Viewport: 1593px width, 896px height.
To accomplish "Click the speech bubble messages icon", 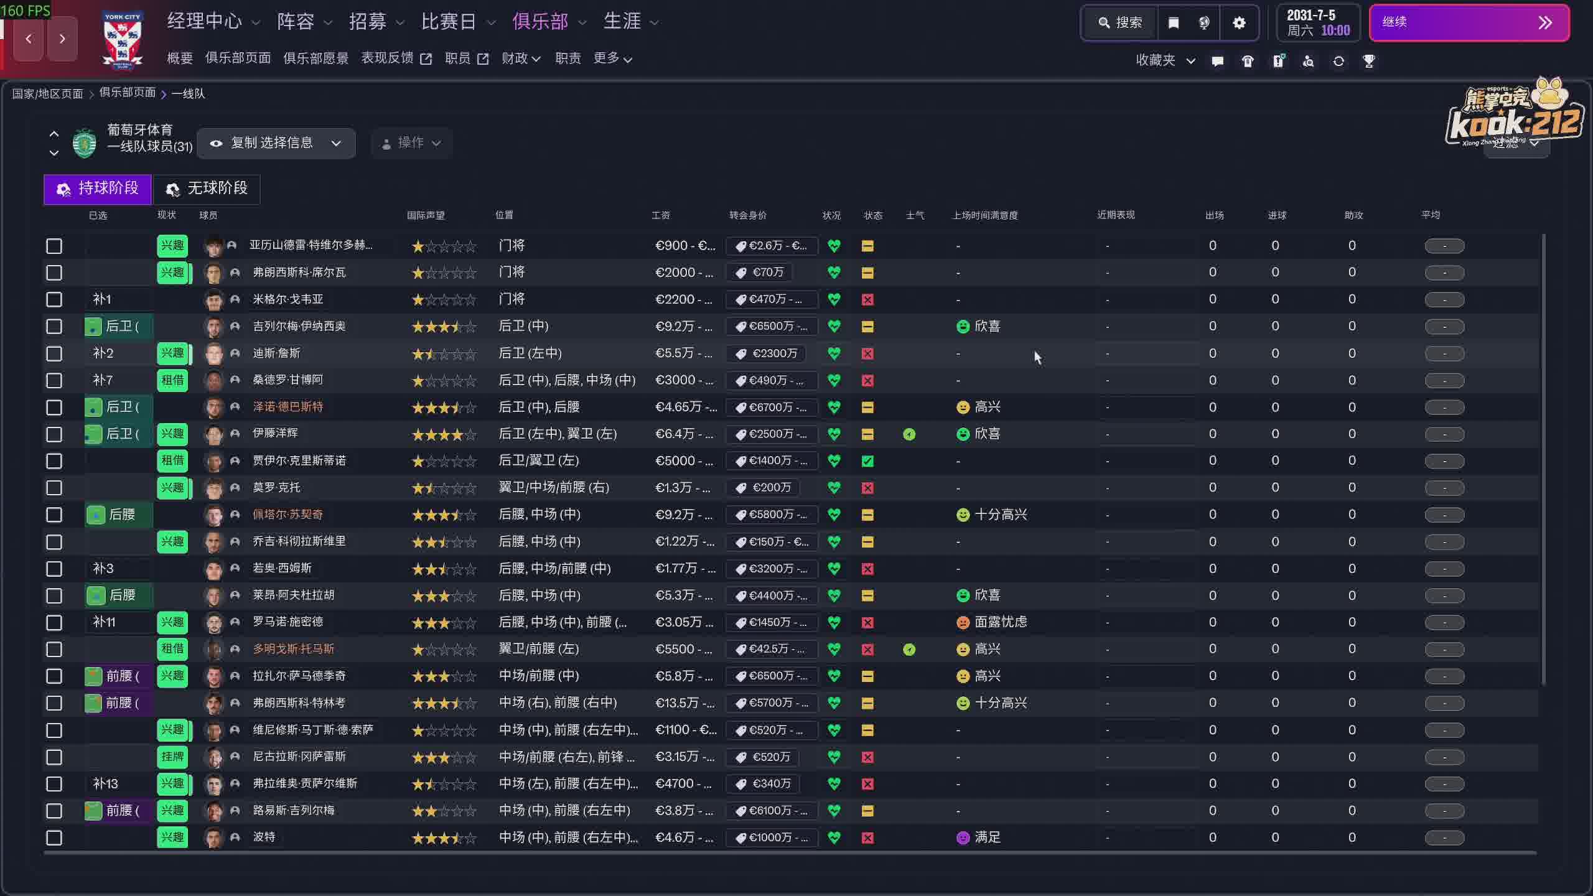I will click(1218, 61).
